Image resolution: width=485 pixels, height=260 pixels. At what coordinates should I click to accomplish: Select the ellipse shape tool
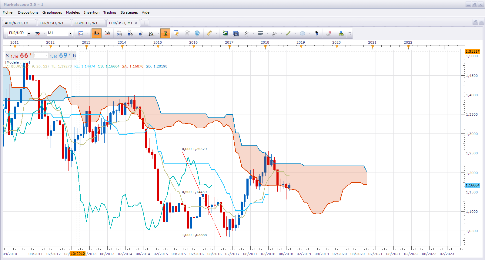[302, 33]
